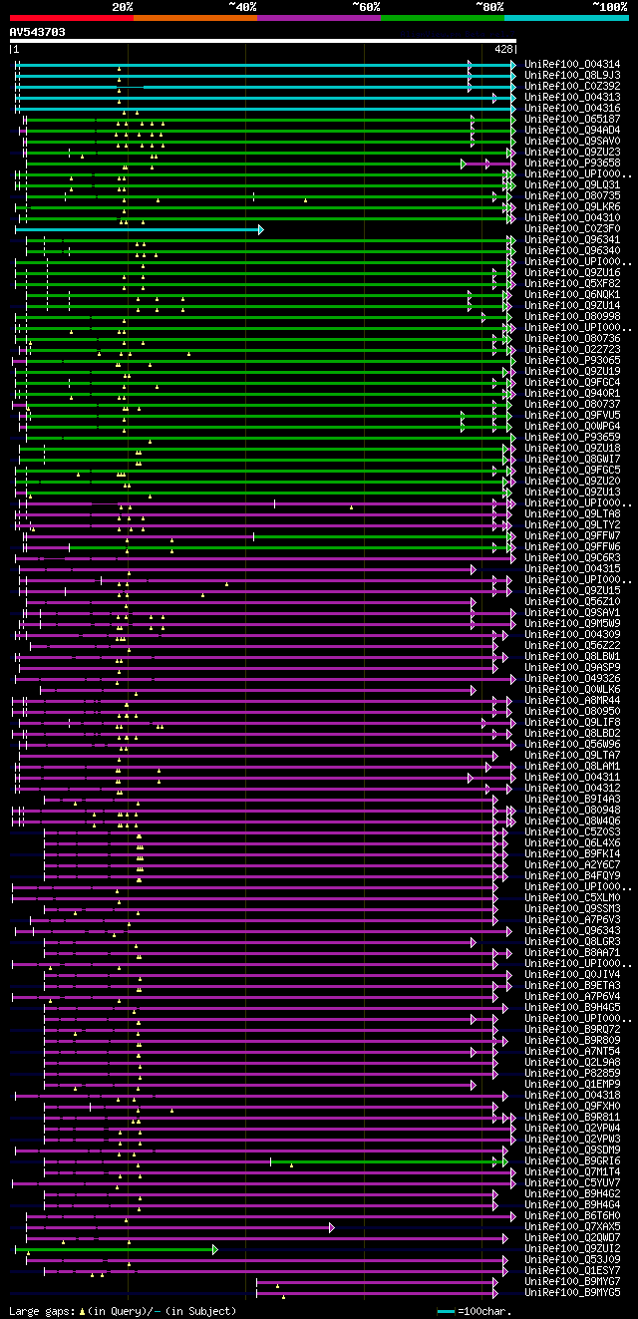Image resolution: width=638 pixels, height=1319 pixels.
Task: Select the UniRef100_Q8LGR3 row label
Action: (x=573, y=942)
